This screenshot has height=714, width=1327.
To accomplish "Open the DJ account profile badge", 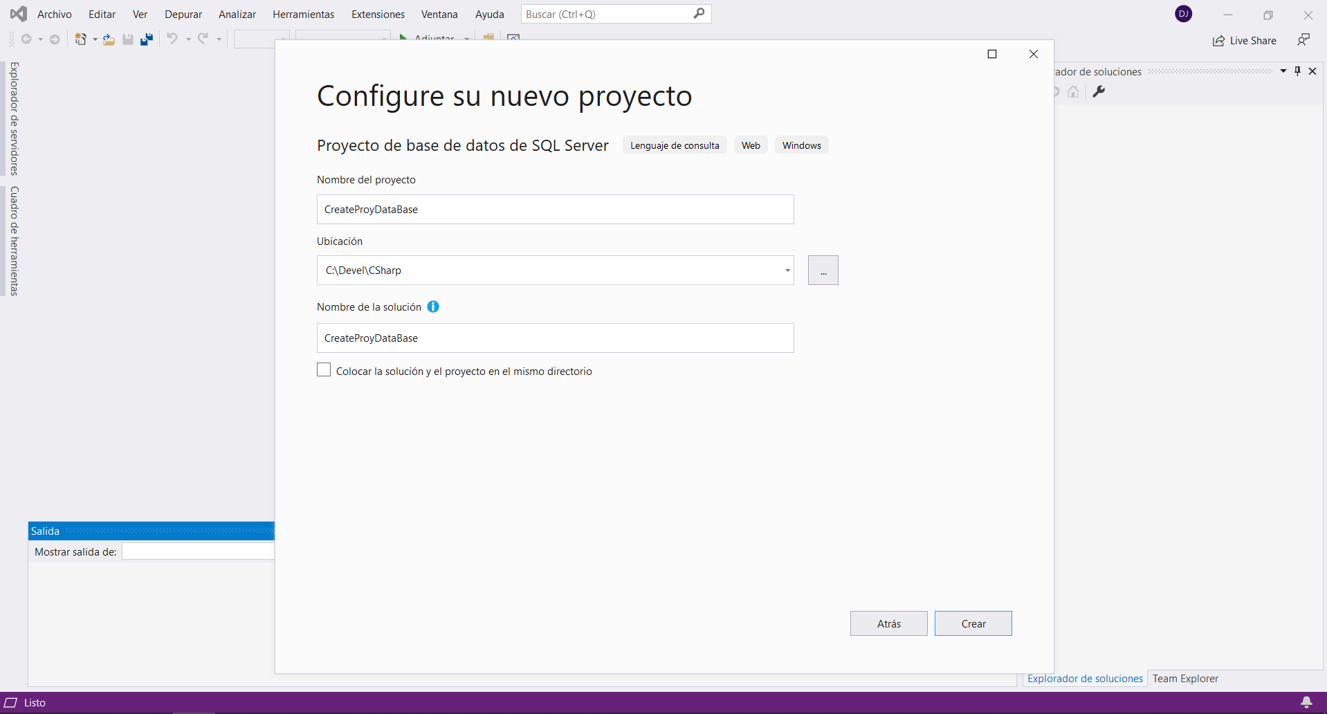I will tap(1183, 14).
